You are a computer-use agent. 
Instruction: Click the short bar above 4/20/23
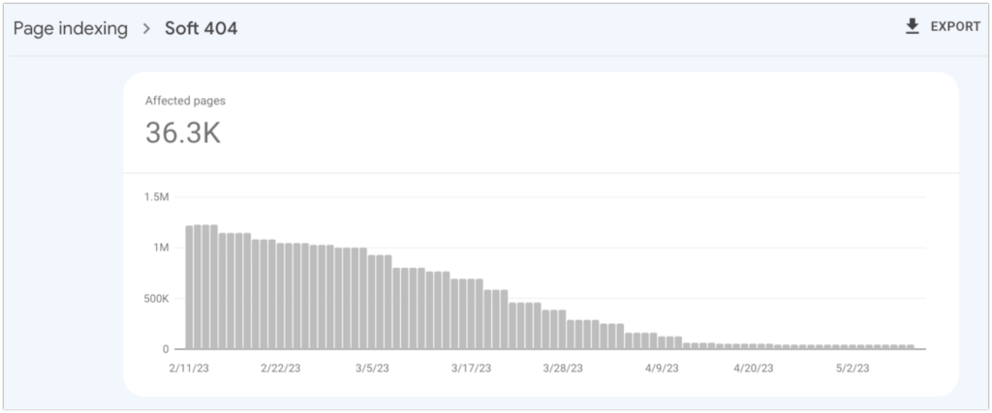pyautogui.click(x=753, y=346)
